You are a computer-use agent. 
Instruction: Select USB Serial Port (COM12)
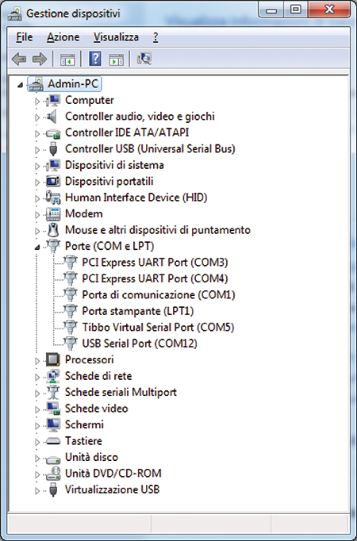point(140,343)
